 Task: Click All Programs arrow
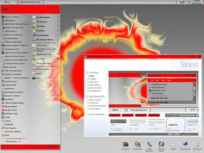(x=20, y=142)
